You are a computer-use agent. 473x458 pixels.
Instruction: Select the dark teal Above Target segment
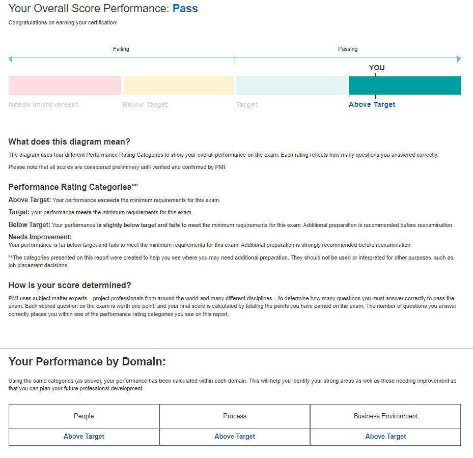[x=405, y=85]
